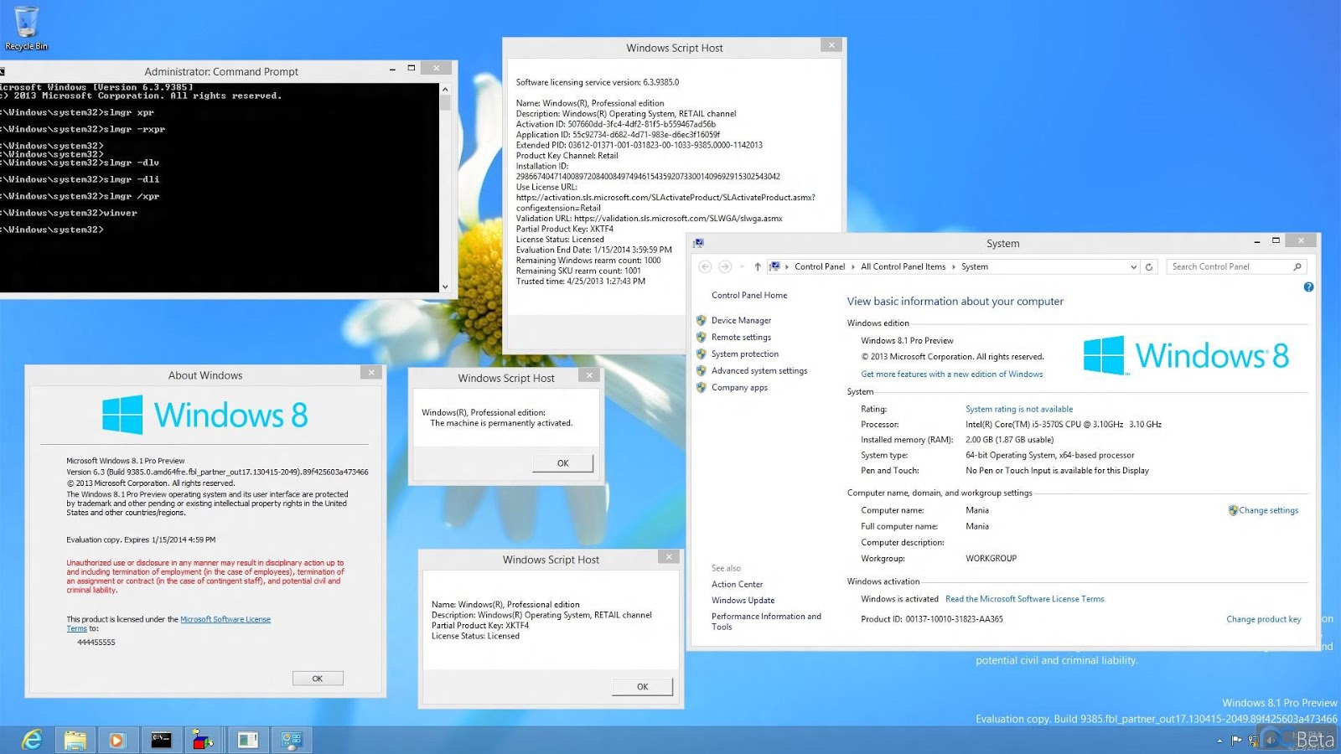Click the refresh icon in System address bar

pos(1149,267)
